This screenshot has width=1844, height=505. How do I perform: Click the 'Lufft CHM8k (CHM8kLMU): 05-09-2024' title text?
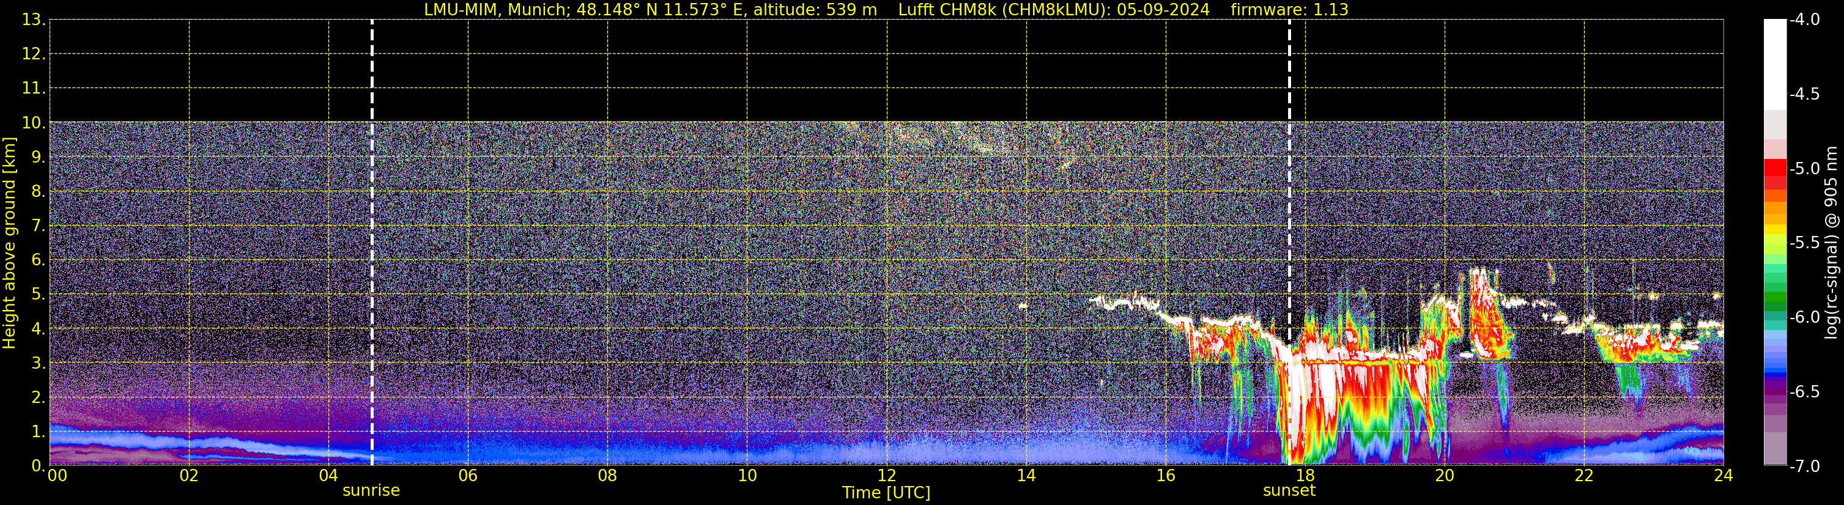tap(1054, 10)
